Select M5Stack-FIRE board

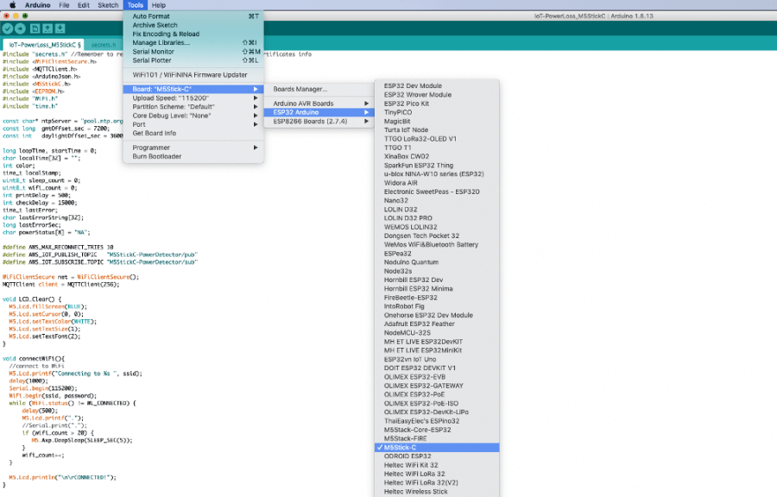[437, 438]
